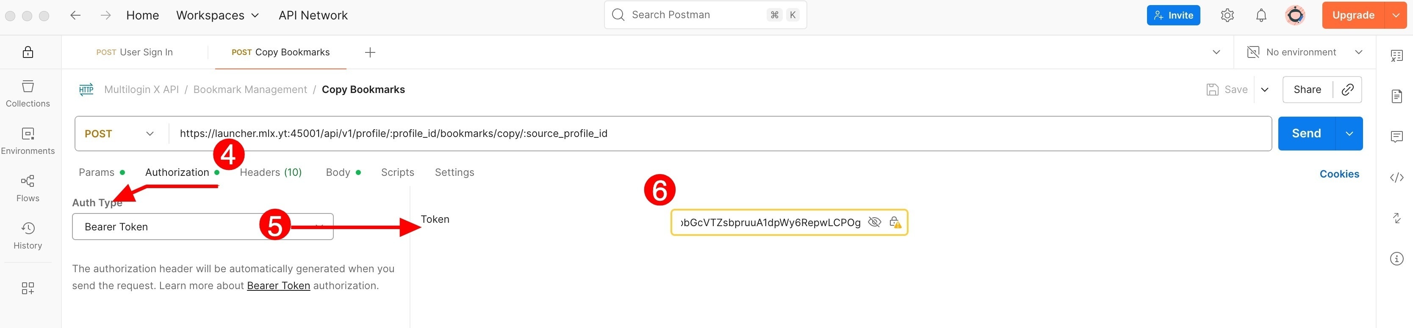Open Collections in the sidebar
This screenshot has height=328, width=1413.
(x=28, y=94)
